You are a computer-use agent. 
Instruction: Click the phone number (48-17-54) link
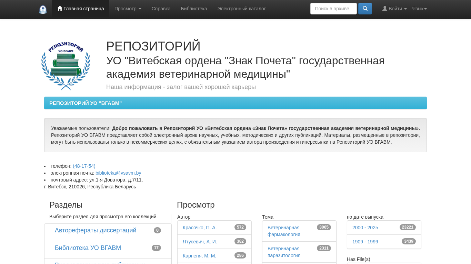tap(84, 166)
